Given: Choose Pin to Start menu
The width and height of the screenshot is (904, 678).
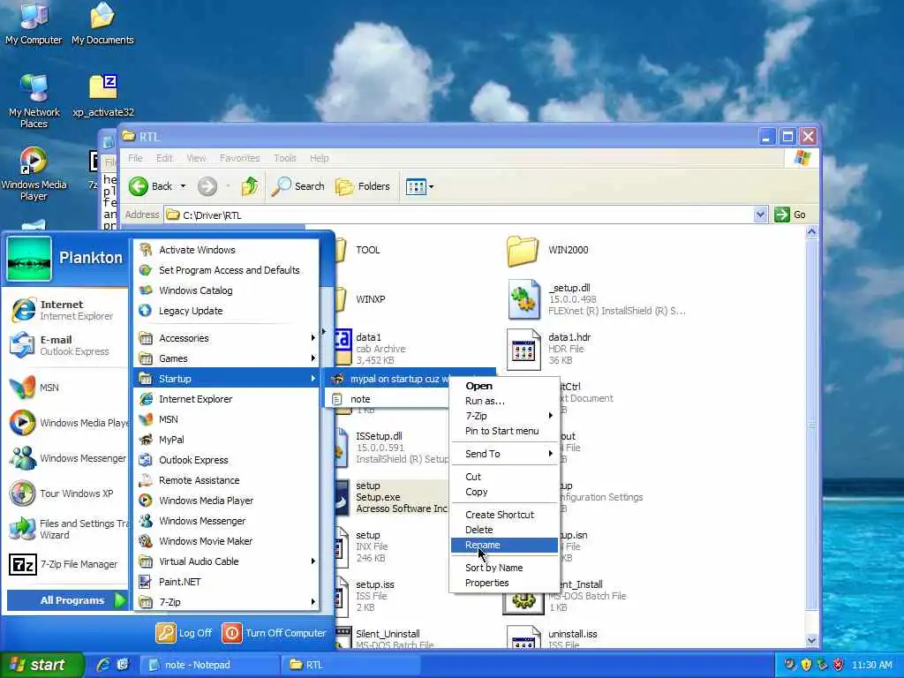Looking at the screenshot, I should click(504, 431).
